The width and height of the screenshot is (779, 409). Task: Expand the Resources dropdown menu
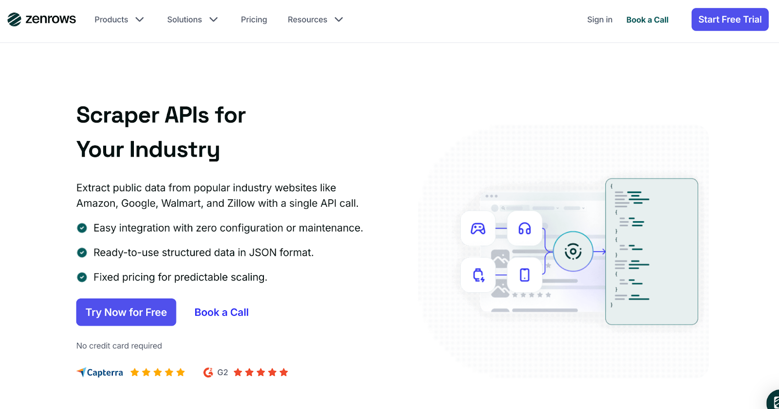click(x=315, y=19)
